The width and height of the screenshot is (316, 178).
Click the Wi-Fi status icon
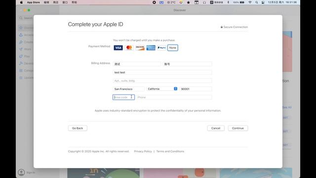250,2
